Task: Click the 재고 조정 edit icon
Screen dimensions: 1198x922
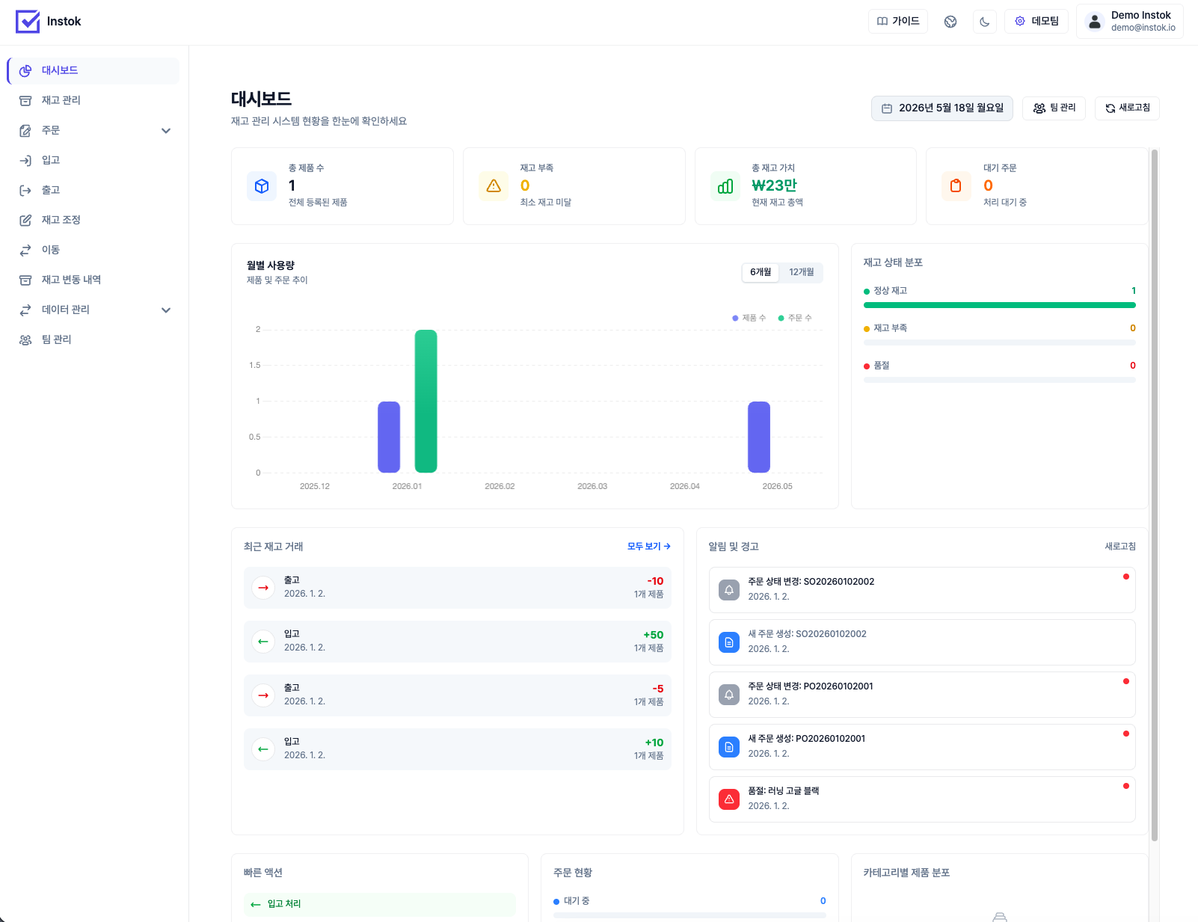Action: (x=25, y=220)
